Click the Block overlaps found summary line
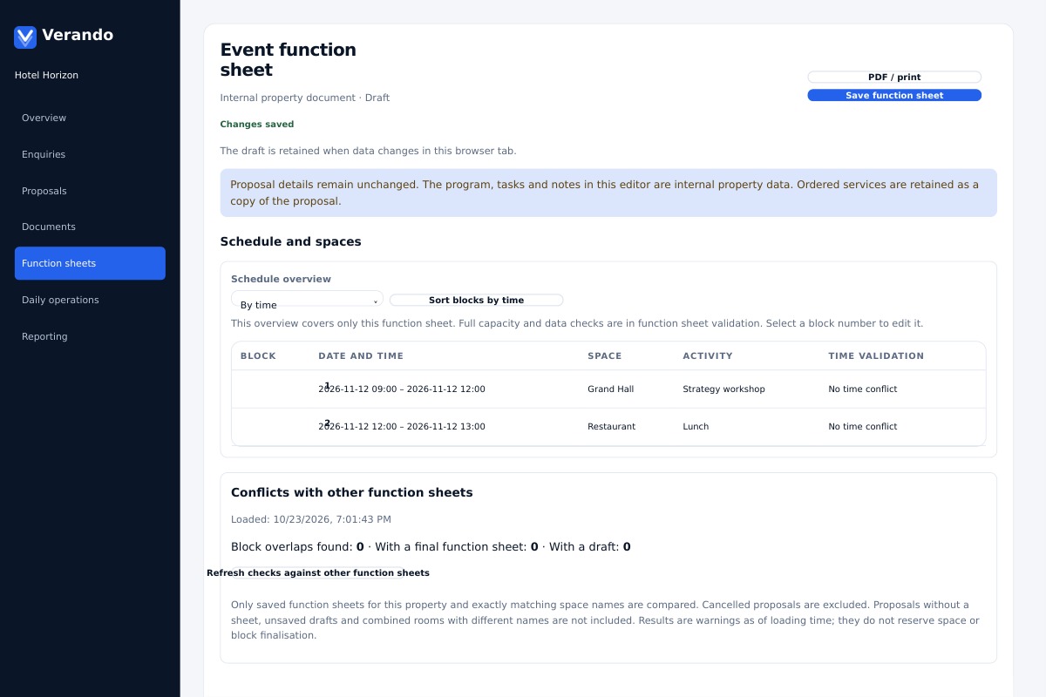 click(x=431, y=547)
